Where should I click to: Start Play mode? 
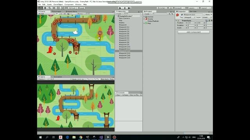click(120, 8)
